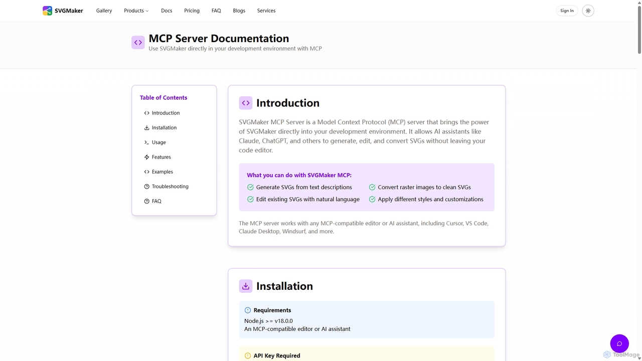Open the Docs nav item
The height and width of the screenshot is (361, 642).
[167, 11]
